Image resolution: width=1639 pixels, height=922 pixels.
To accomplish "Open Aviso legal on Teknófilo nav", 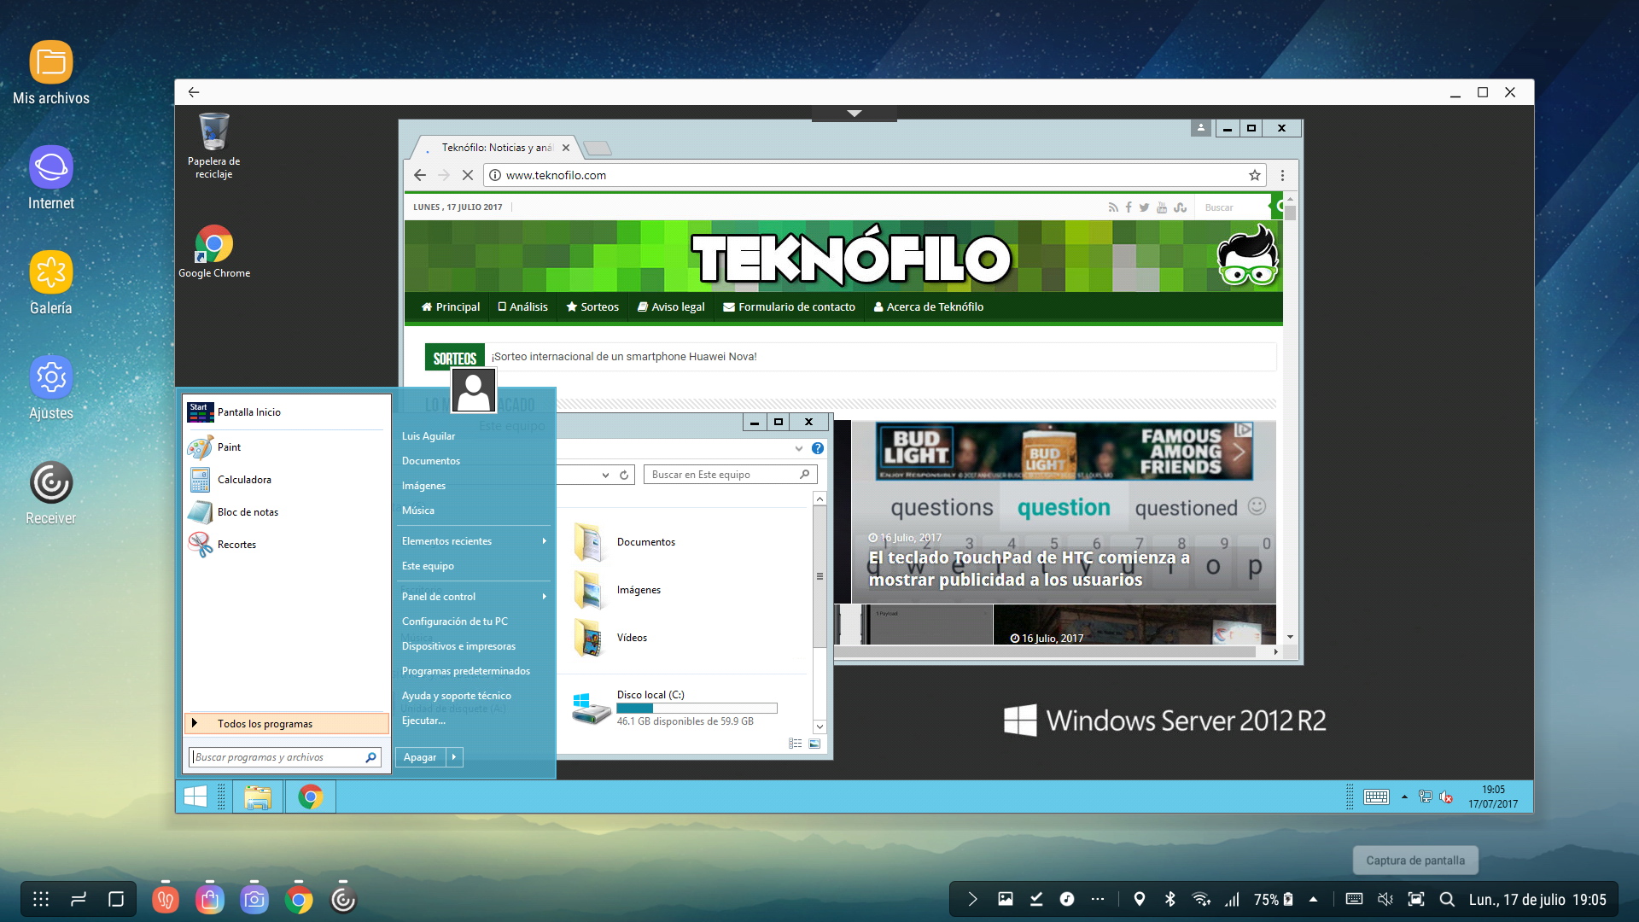I will [x=671, y=307].
